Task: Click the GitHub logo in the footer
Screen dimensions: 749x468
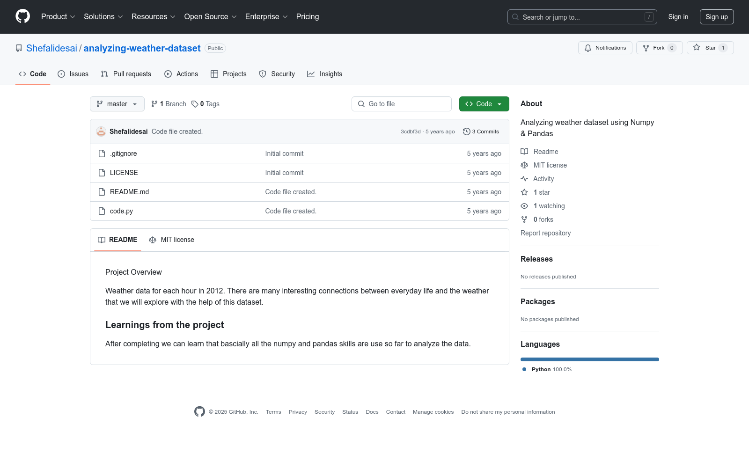Action: 199,412
